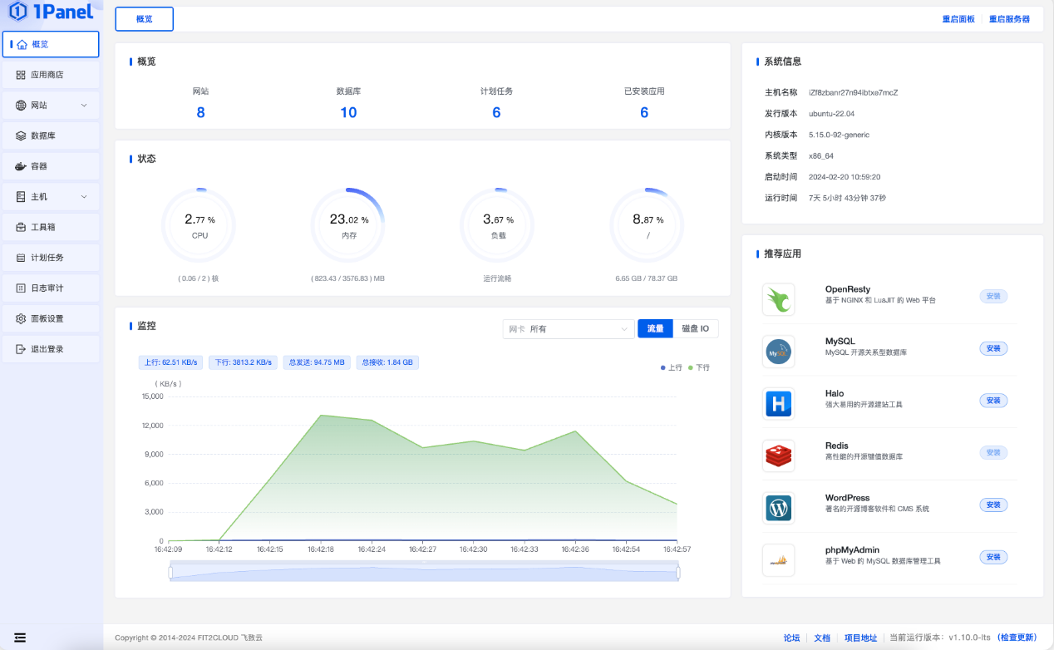Expand the Host (主机) sidebar submenu
The width and height of the screenshot is (1054, 650).
click(83, 197)
